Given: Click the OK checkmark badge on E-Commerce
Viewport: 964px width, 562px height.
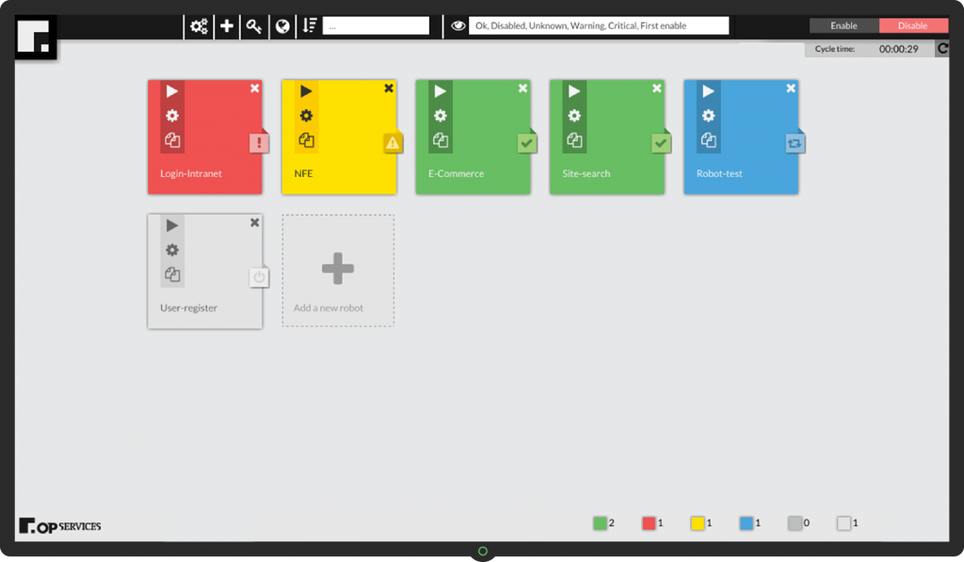Looking at the screenshot, I should (x=527, y=143).
